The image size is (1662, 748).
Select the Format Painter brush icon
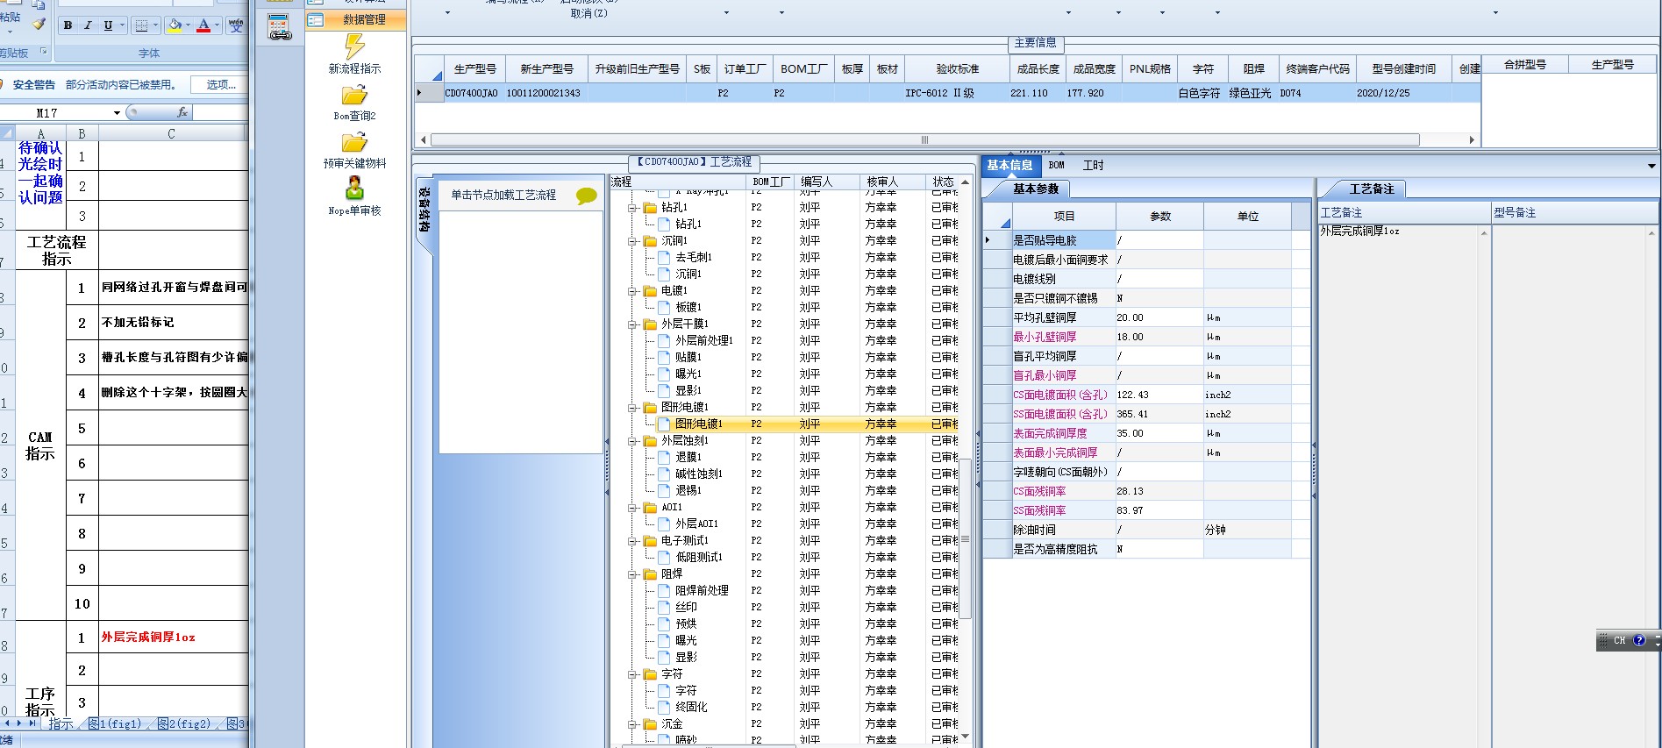(39, 24)
